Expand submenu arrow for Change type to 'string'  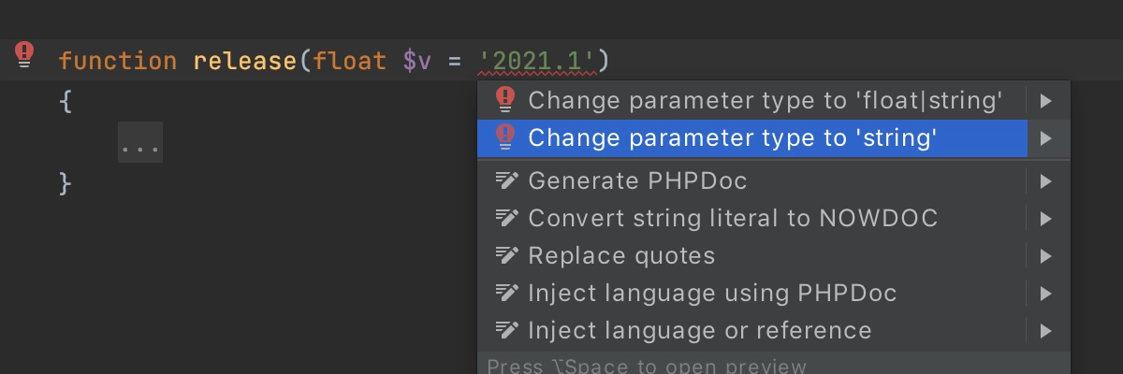[x=1047, y=138]
